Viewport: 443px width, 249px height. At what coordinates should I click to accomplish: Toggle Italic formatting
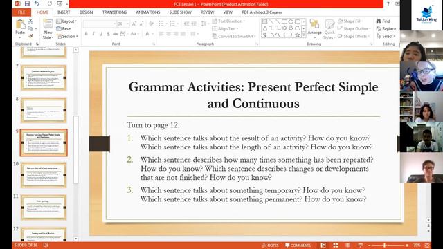(x=93, y=34)
